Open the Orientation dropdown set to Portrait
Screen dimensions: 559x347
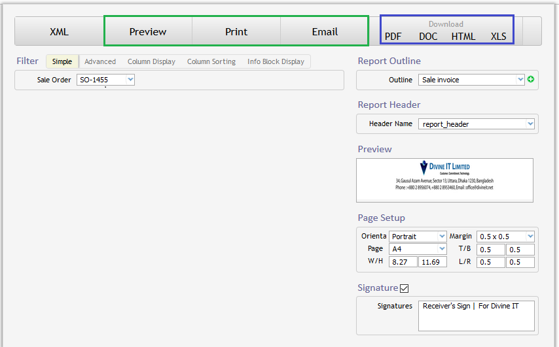click(418, 236)
